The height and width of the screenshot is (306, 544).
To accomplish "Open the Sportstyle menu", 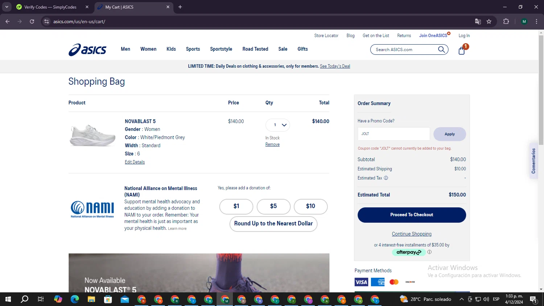I will (221, 49).
